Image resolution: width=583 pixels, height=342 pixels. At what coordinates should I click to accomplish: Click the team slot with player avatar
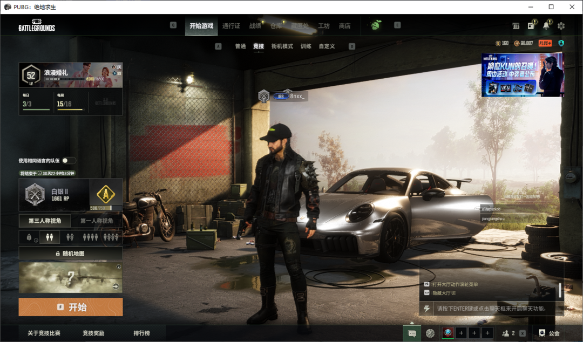tap(448, 333)
